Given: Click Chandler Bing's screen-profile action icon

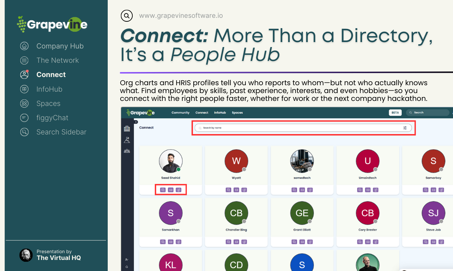Looking at the screenshot, I should (x=244, y=242).
